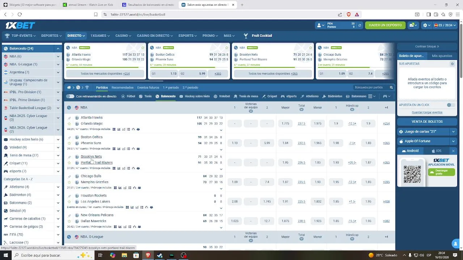The height and width of the screenshot is (260, 463).
Task: Star the Atlanta Hawks featured card
Action: click(143, 48)
